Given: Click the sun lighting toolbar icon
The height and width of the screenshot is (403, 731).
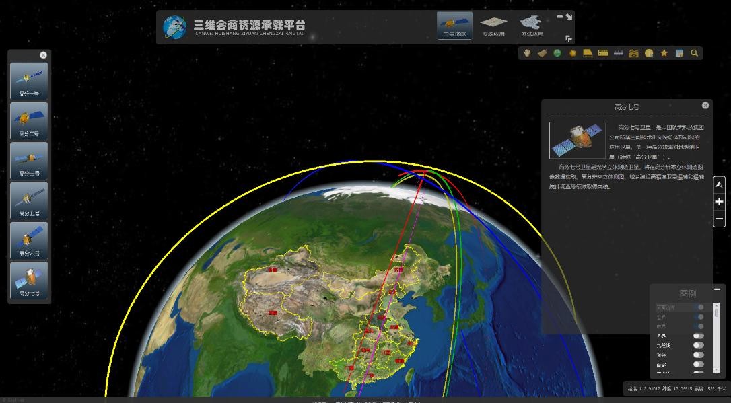Looking at the screenshot, I should point(573,53).
